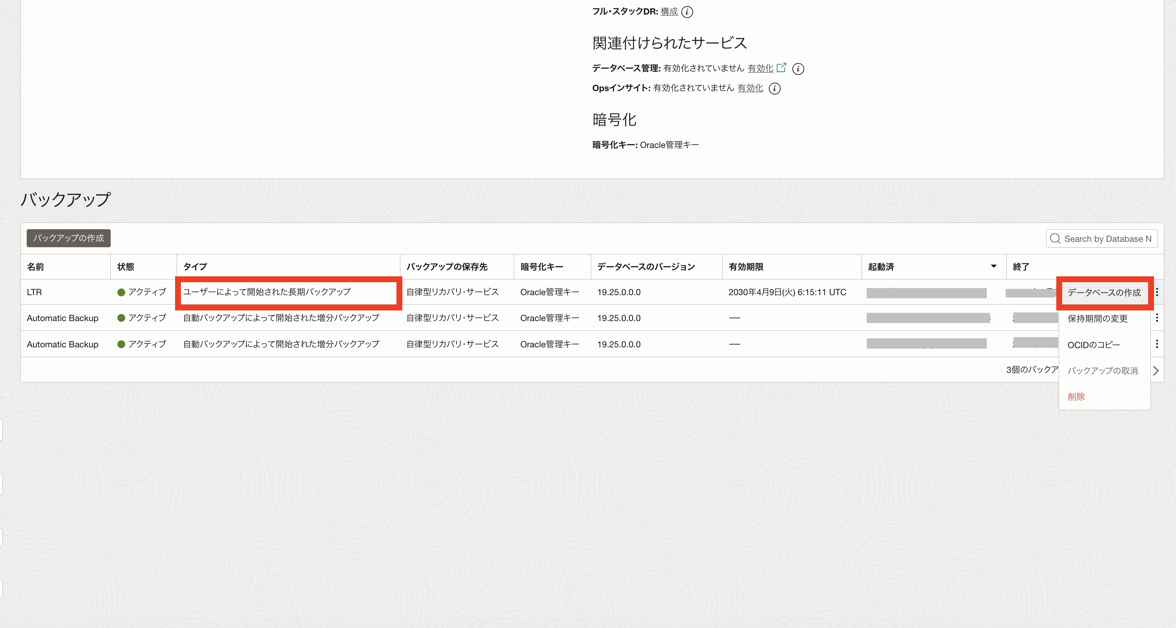Click info icon beside データベース管理
This screenshot has width=1176, height=628.
[x=798, y=69]
